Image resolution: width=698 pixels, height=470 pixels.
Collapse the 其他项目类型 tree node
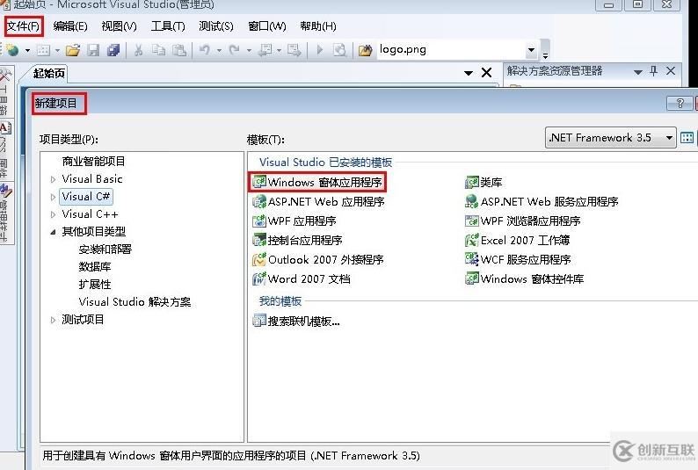(x=54, y=232)
